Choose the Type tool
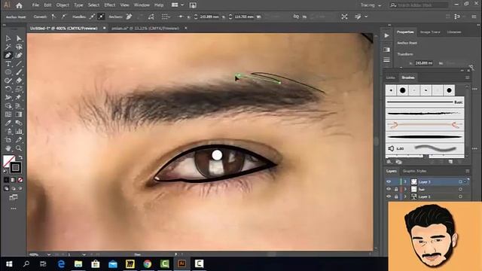The width and height of the screenshot is (482, 271). coord(8,64)
